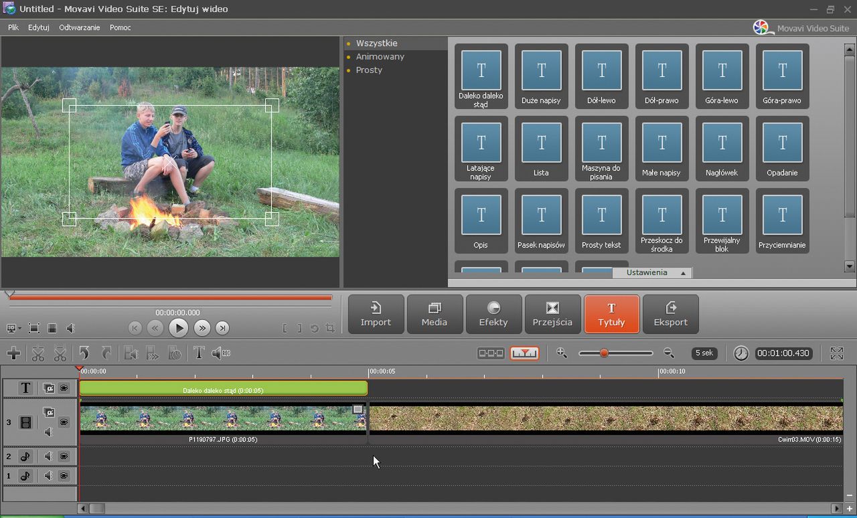This screenshot has height=518, width=857.
Task: Open the Przejścia section
Action: tap(552, 315)
